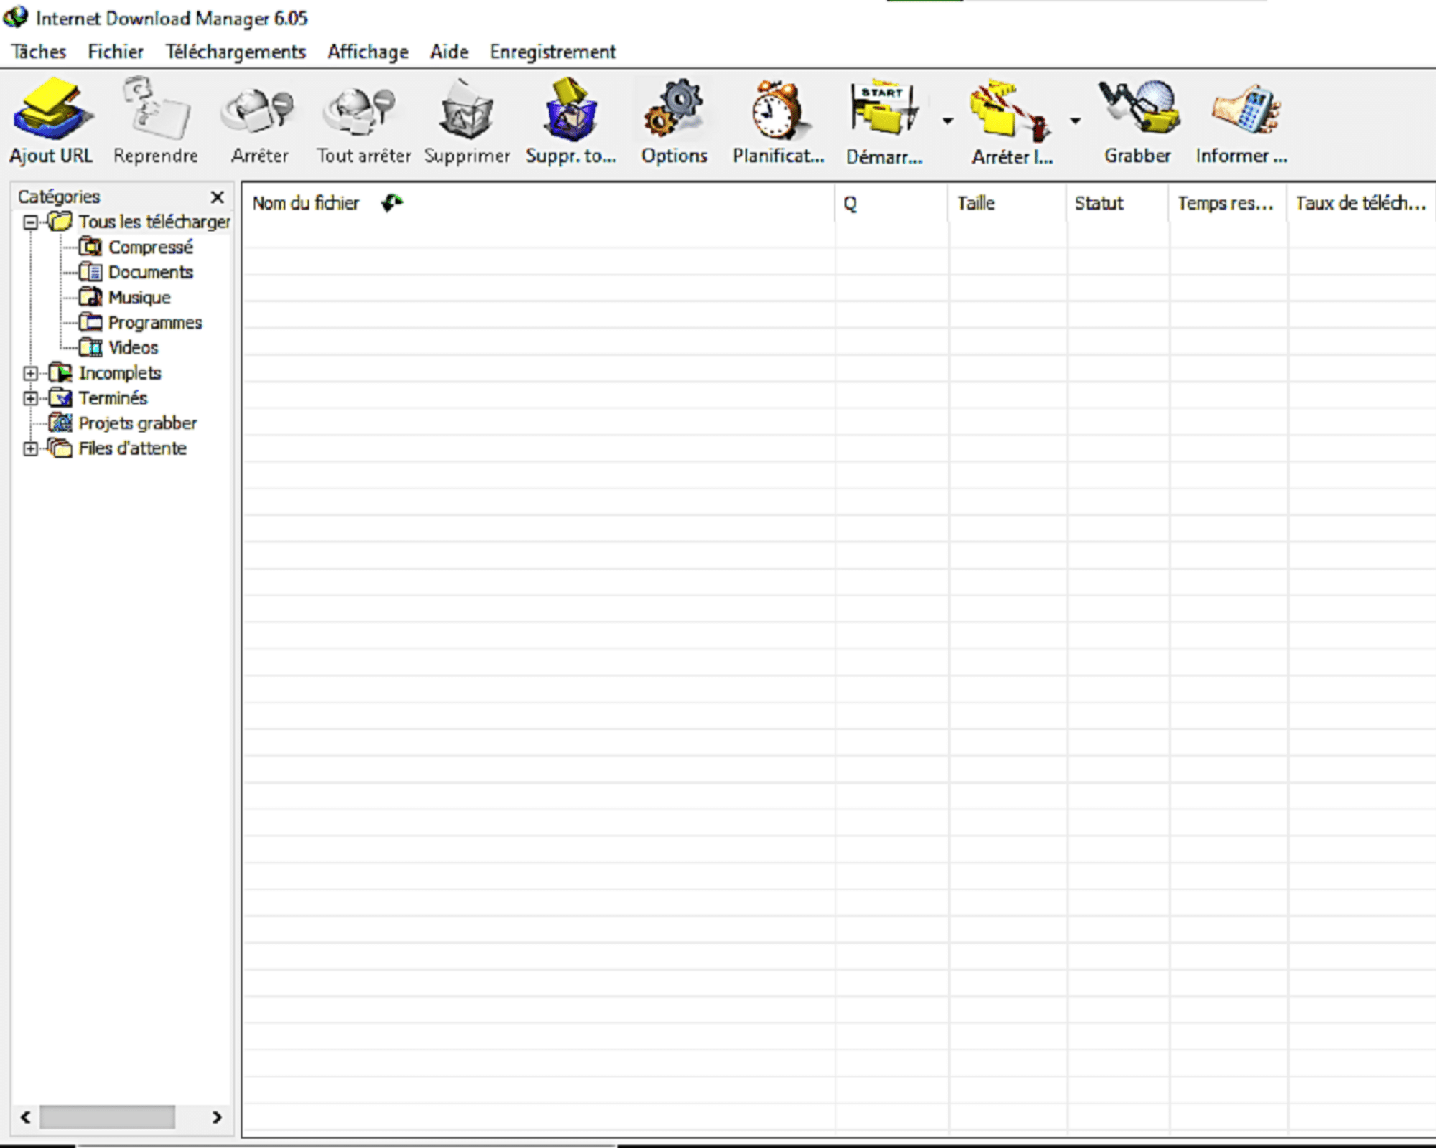Viewport: 1436px width, 1148px height.
Task: Open the Aide menu
Action: [449, 52]
